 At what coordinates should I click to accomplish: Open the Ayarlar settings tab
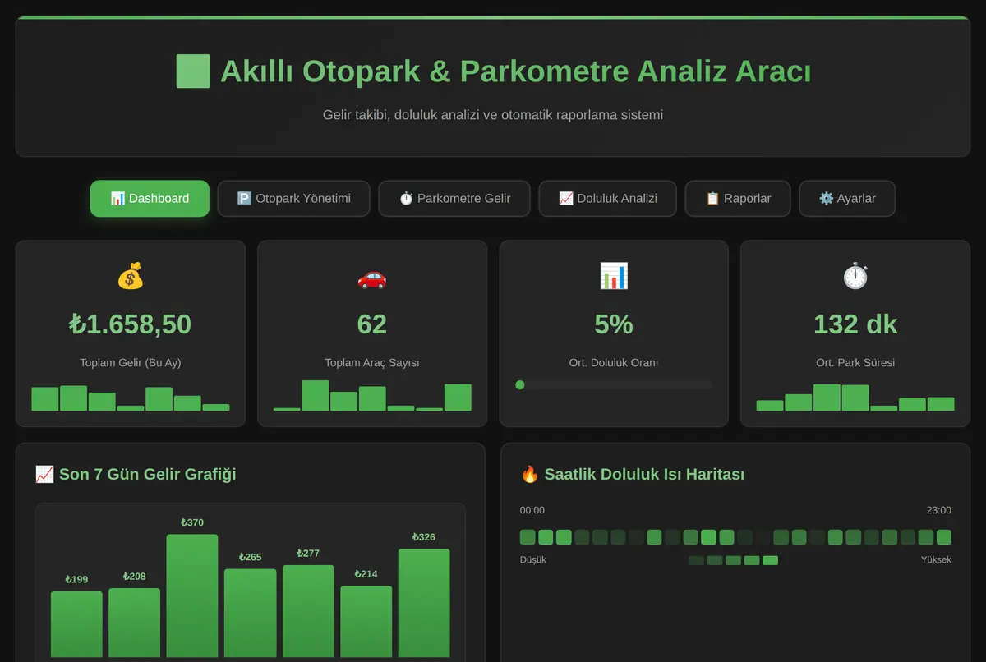coord(847,199)
